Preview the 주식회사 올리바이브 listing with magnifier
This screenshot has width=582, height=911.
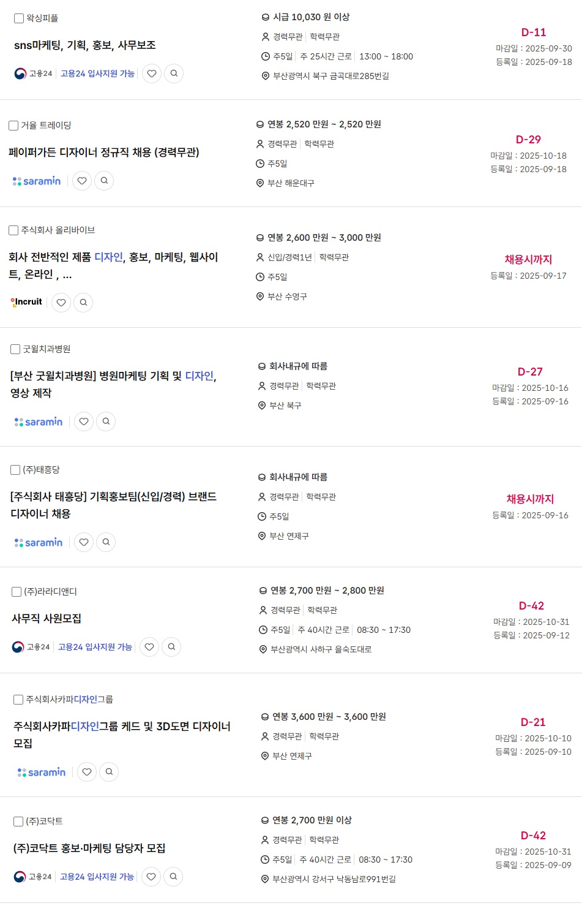tap(83, 302)
